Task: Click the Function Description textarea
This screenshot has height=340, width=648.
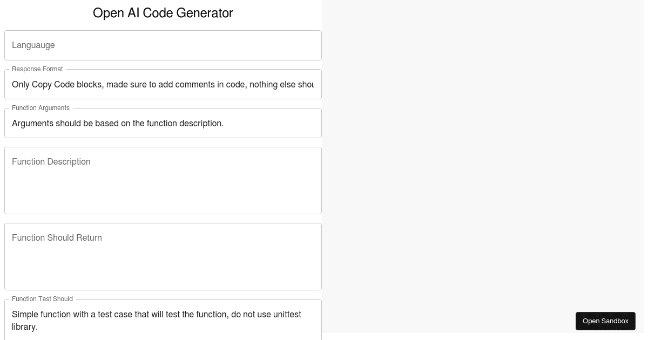Action: pyautogui.click(x=162, y=180)
